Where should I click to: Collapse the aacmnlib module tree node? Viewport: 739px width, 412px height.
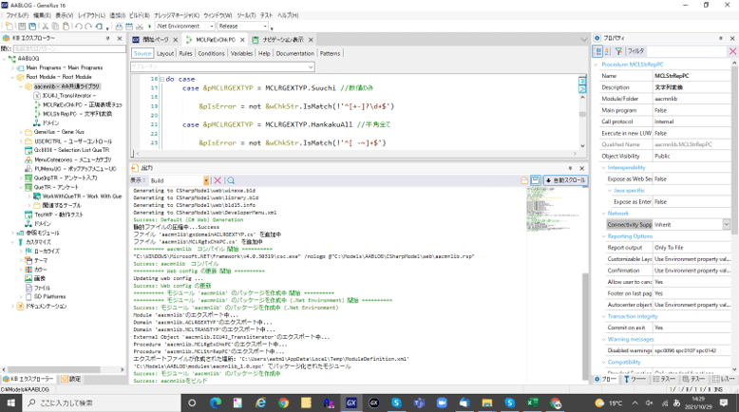(21, 86)
